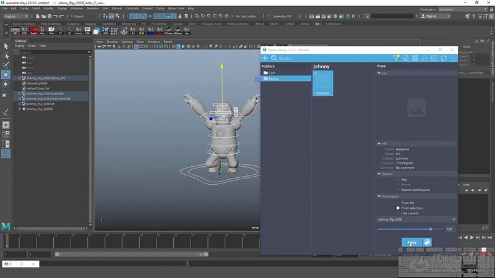Select the Johnny folder in Studio Library
The height and width of the screenshot is (278, 495).
pyautogui.click(x=286, y=78)
